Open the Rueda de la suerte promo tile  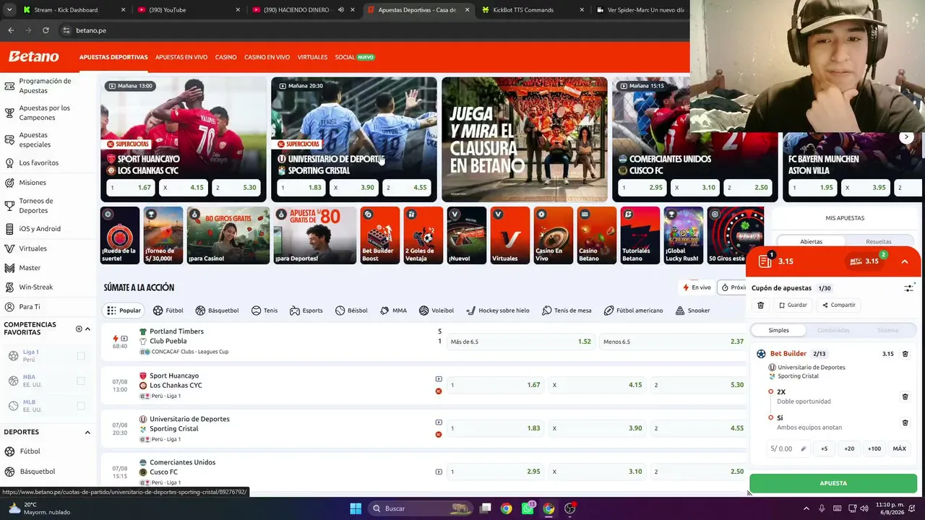(120, 235)
